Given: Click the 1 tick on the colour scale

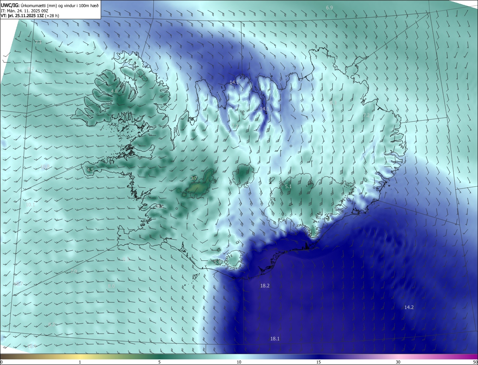Looking at the screenshot, I should coord(80,362).
